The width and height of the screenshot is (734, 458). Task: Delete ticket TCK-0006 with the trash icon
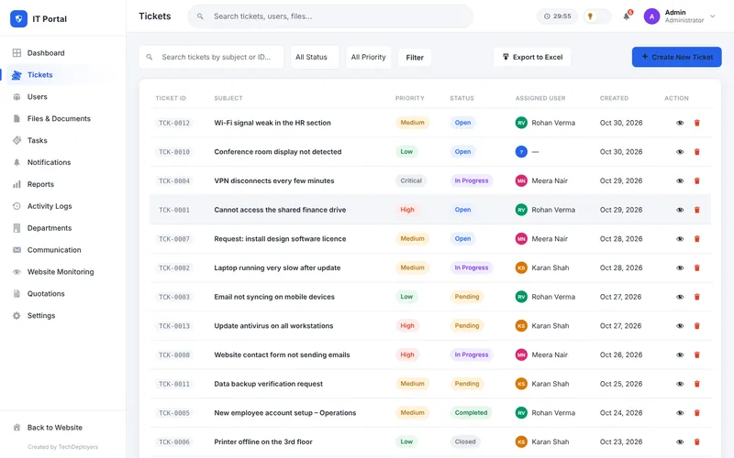[x=696, y=442]
